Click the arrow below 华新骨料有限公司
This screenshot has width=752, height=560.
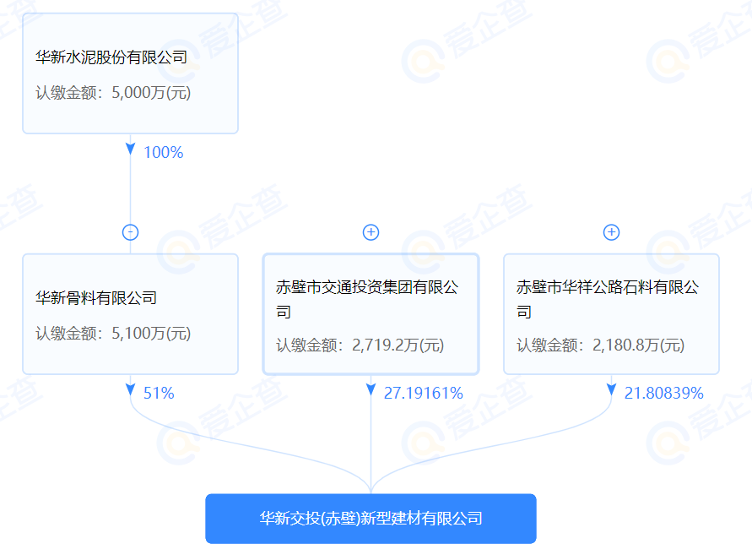click(129, 389)
